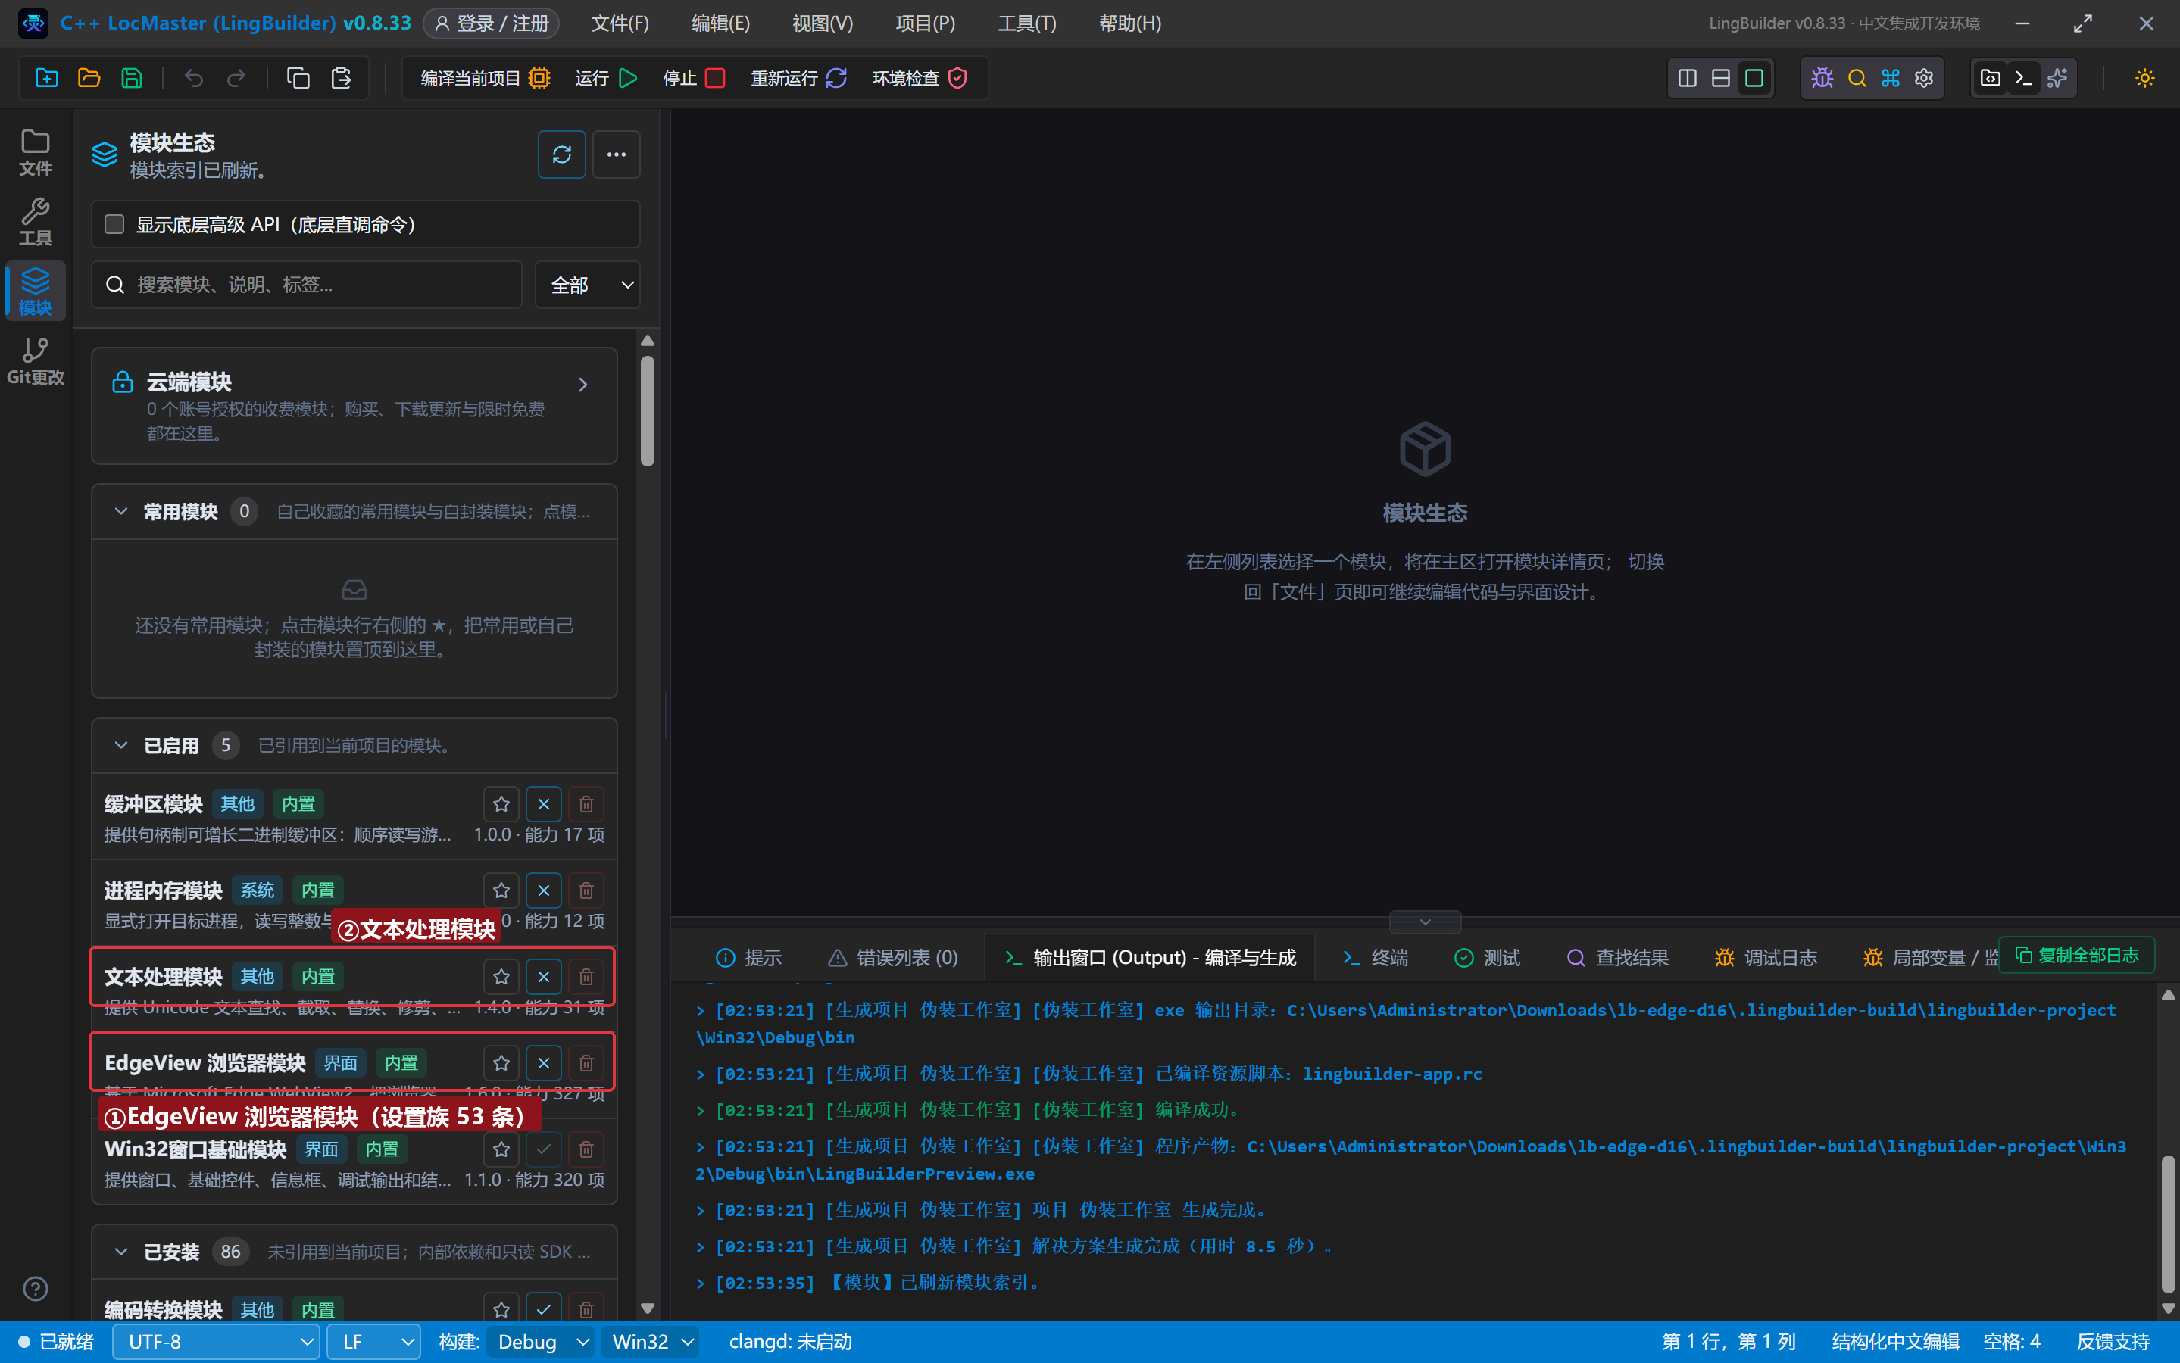Click the AI sparkle icon

pos(2057,79)
